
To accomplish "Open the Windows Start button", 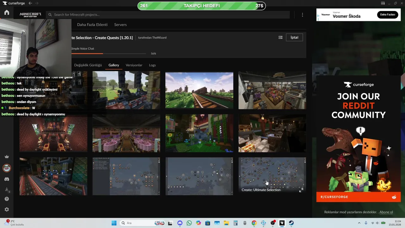I will tap(114, 223).
